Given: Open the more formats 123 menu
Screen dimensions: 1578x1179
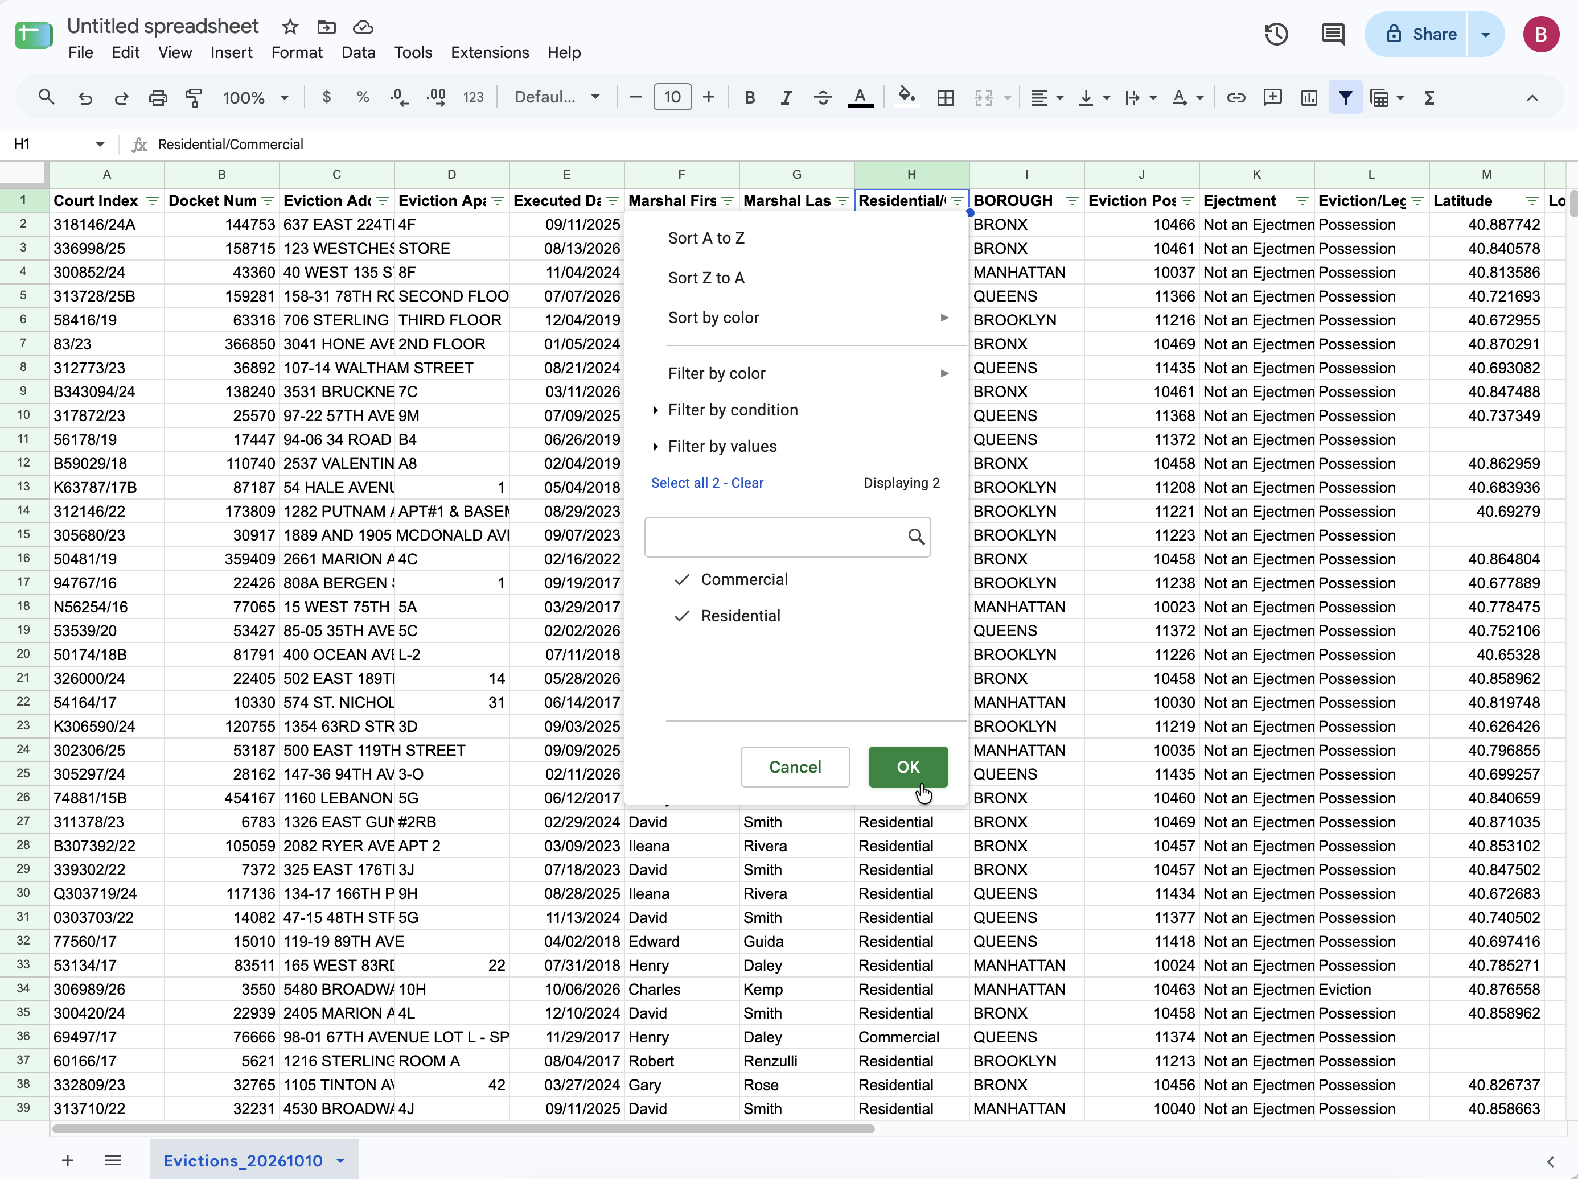Looking at the screenshot, I should click(x=473, y=97).
